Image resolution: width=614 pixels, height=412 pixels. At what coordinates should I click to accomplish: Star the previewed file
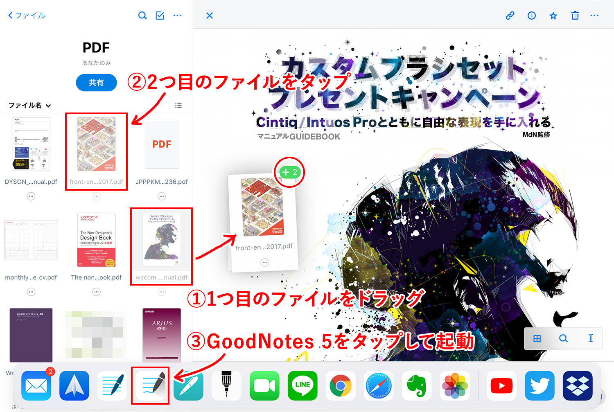click(553, 16)
